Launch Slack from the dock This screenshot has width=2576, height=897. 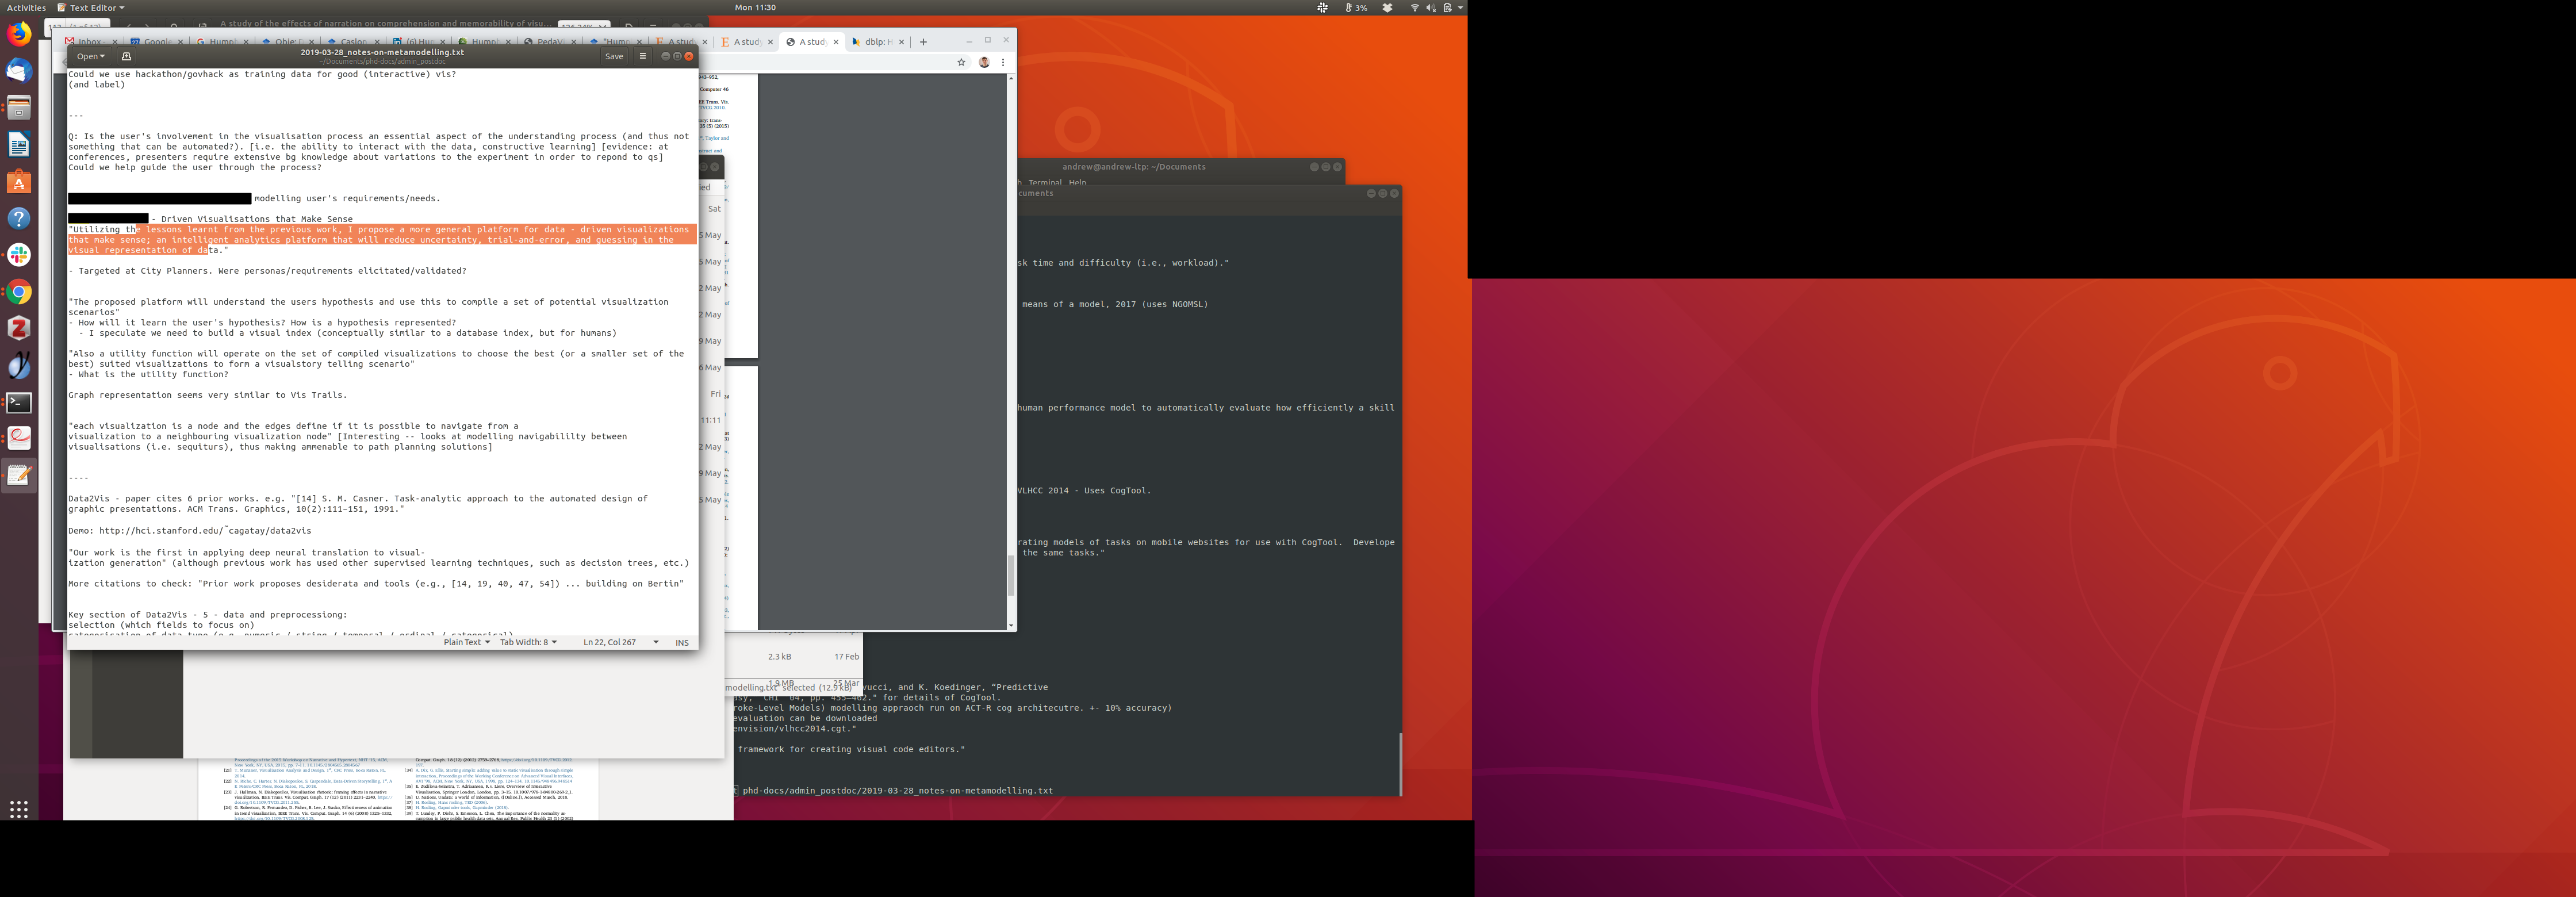tap(19, 255)
